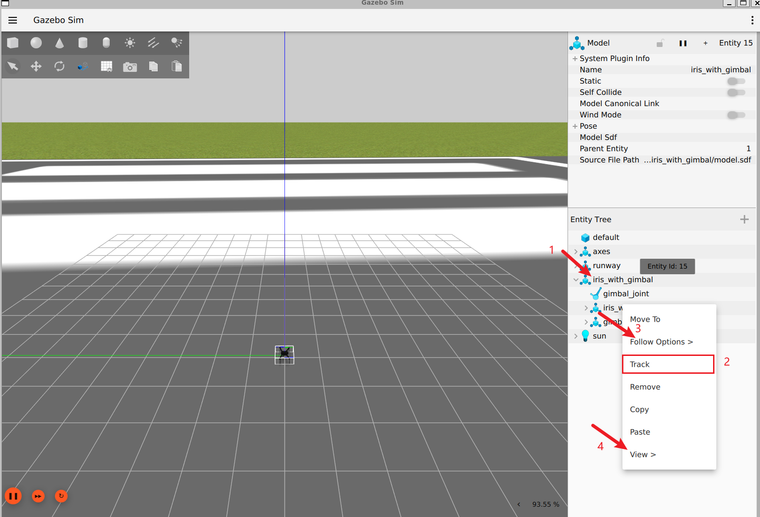The image size is (760, 517).
Task: Insert a cone shape
Action: coord(59,43)
